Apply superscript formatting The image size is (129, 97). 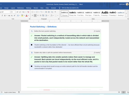click(14, 16)
